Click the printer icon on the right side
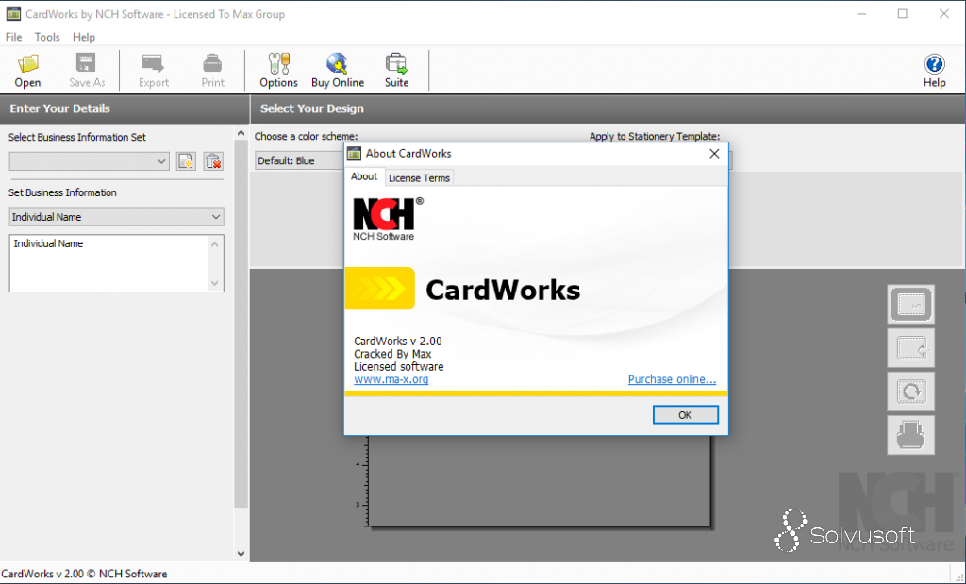This screenshot has height=584, width=966. pyautogui.click(x=910, y=435)
